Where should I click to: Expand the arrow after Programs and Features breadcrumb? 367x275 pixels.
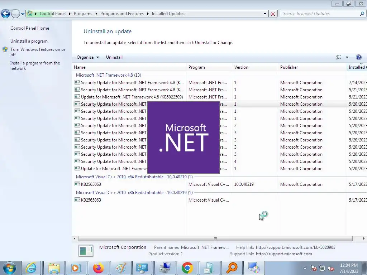148,14
